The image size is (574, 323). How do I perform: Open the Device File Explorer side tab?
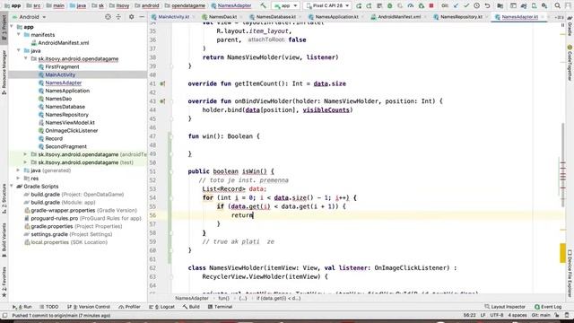coord(570,274)
